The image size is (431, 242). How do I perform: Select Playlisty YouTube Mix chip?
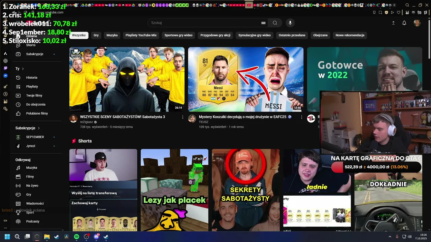[141, 35]
